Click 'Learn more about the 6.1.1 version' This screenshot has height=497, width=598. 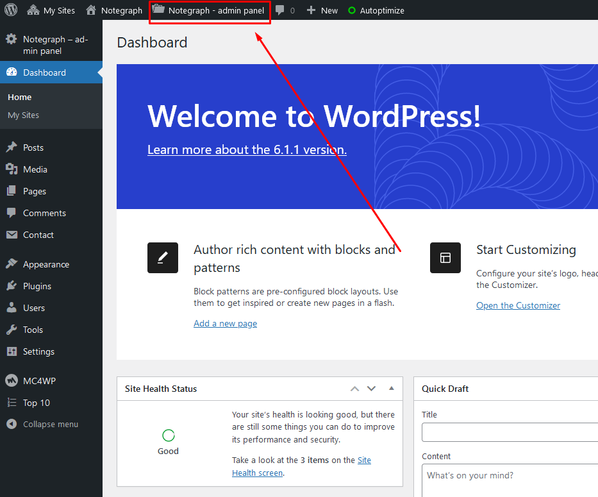click(x=247, y=150)
